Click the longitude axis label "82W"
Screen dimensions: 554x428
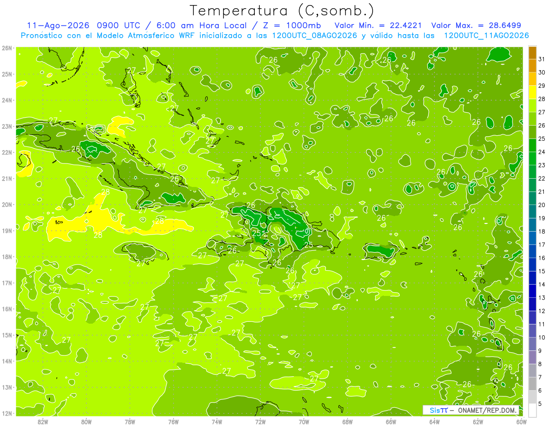tap(42, 422)
